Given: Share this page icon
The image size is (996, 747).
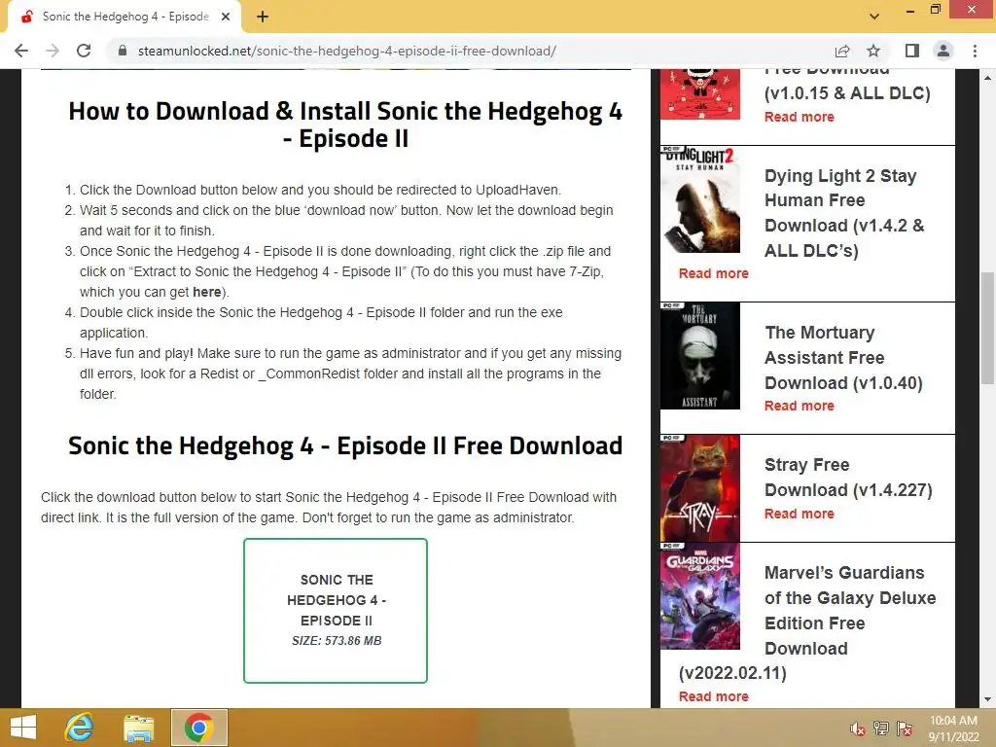Looking at the screenshot, I should (x=842, y=51).
